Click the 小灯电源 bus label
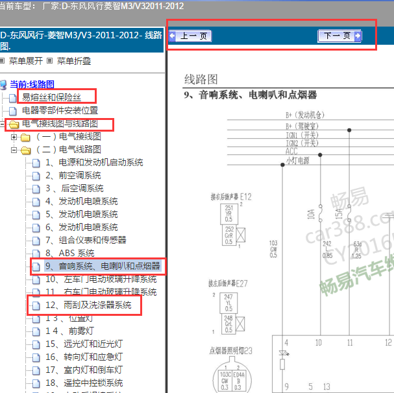The width and height of the screenshot is (394, 393). point(297,160)
